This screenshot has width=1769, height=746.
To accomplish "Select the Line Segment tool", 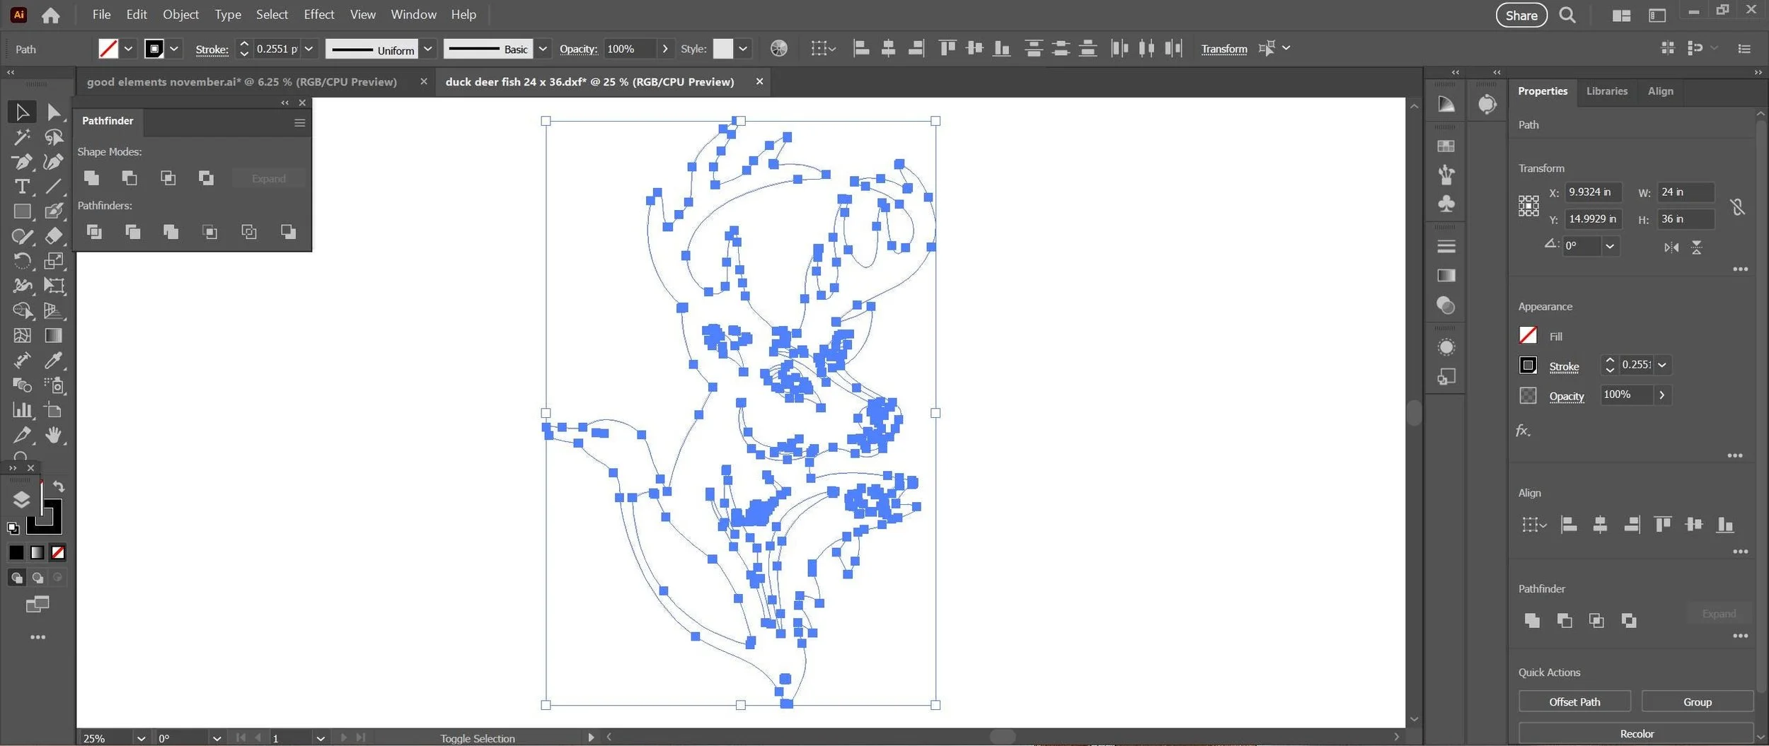I will pyautogui.click(x=54, y=187).
